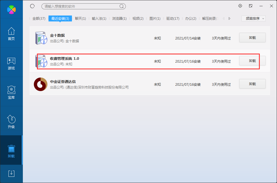Click the 金十数据 program icon
Image resolution: width=277 pixels, height=183 pixels.
click(41, 38)
